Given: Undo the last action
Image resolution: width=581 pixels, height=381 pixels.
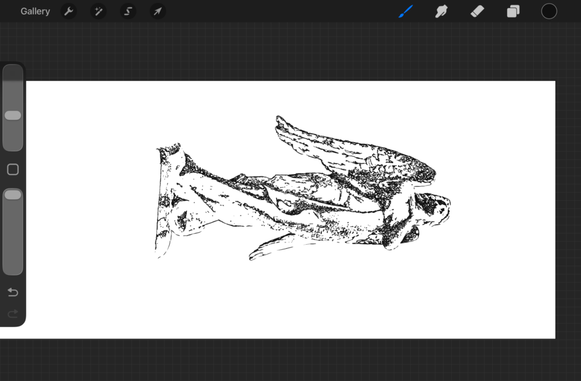Looking at the screenshot, I should tap(13, 292).
